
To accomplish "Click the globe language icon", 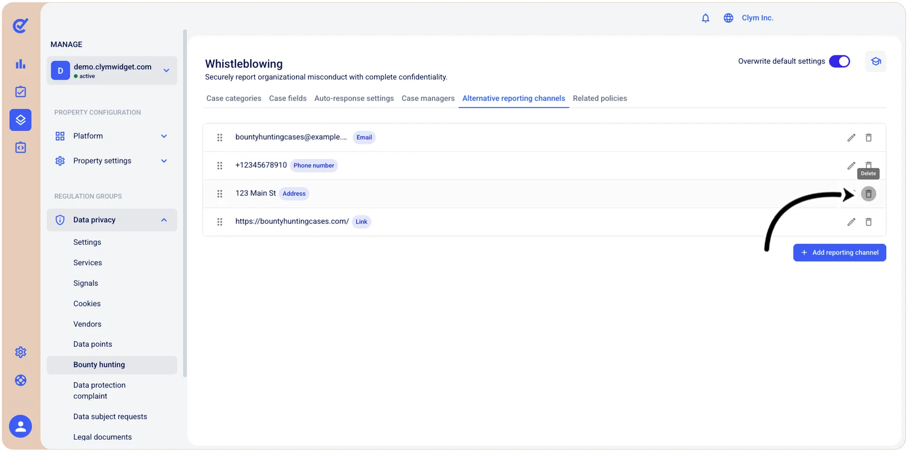I will (x=728, y=18).
